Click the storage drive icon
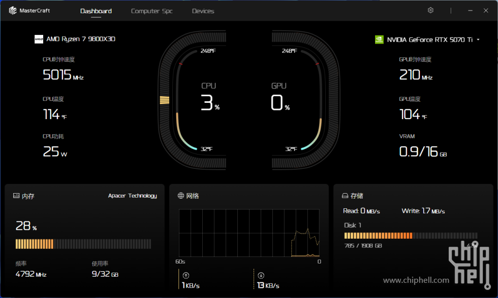The height and width of the screenshot is (298, 498). (345, 196)
